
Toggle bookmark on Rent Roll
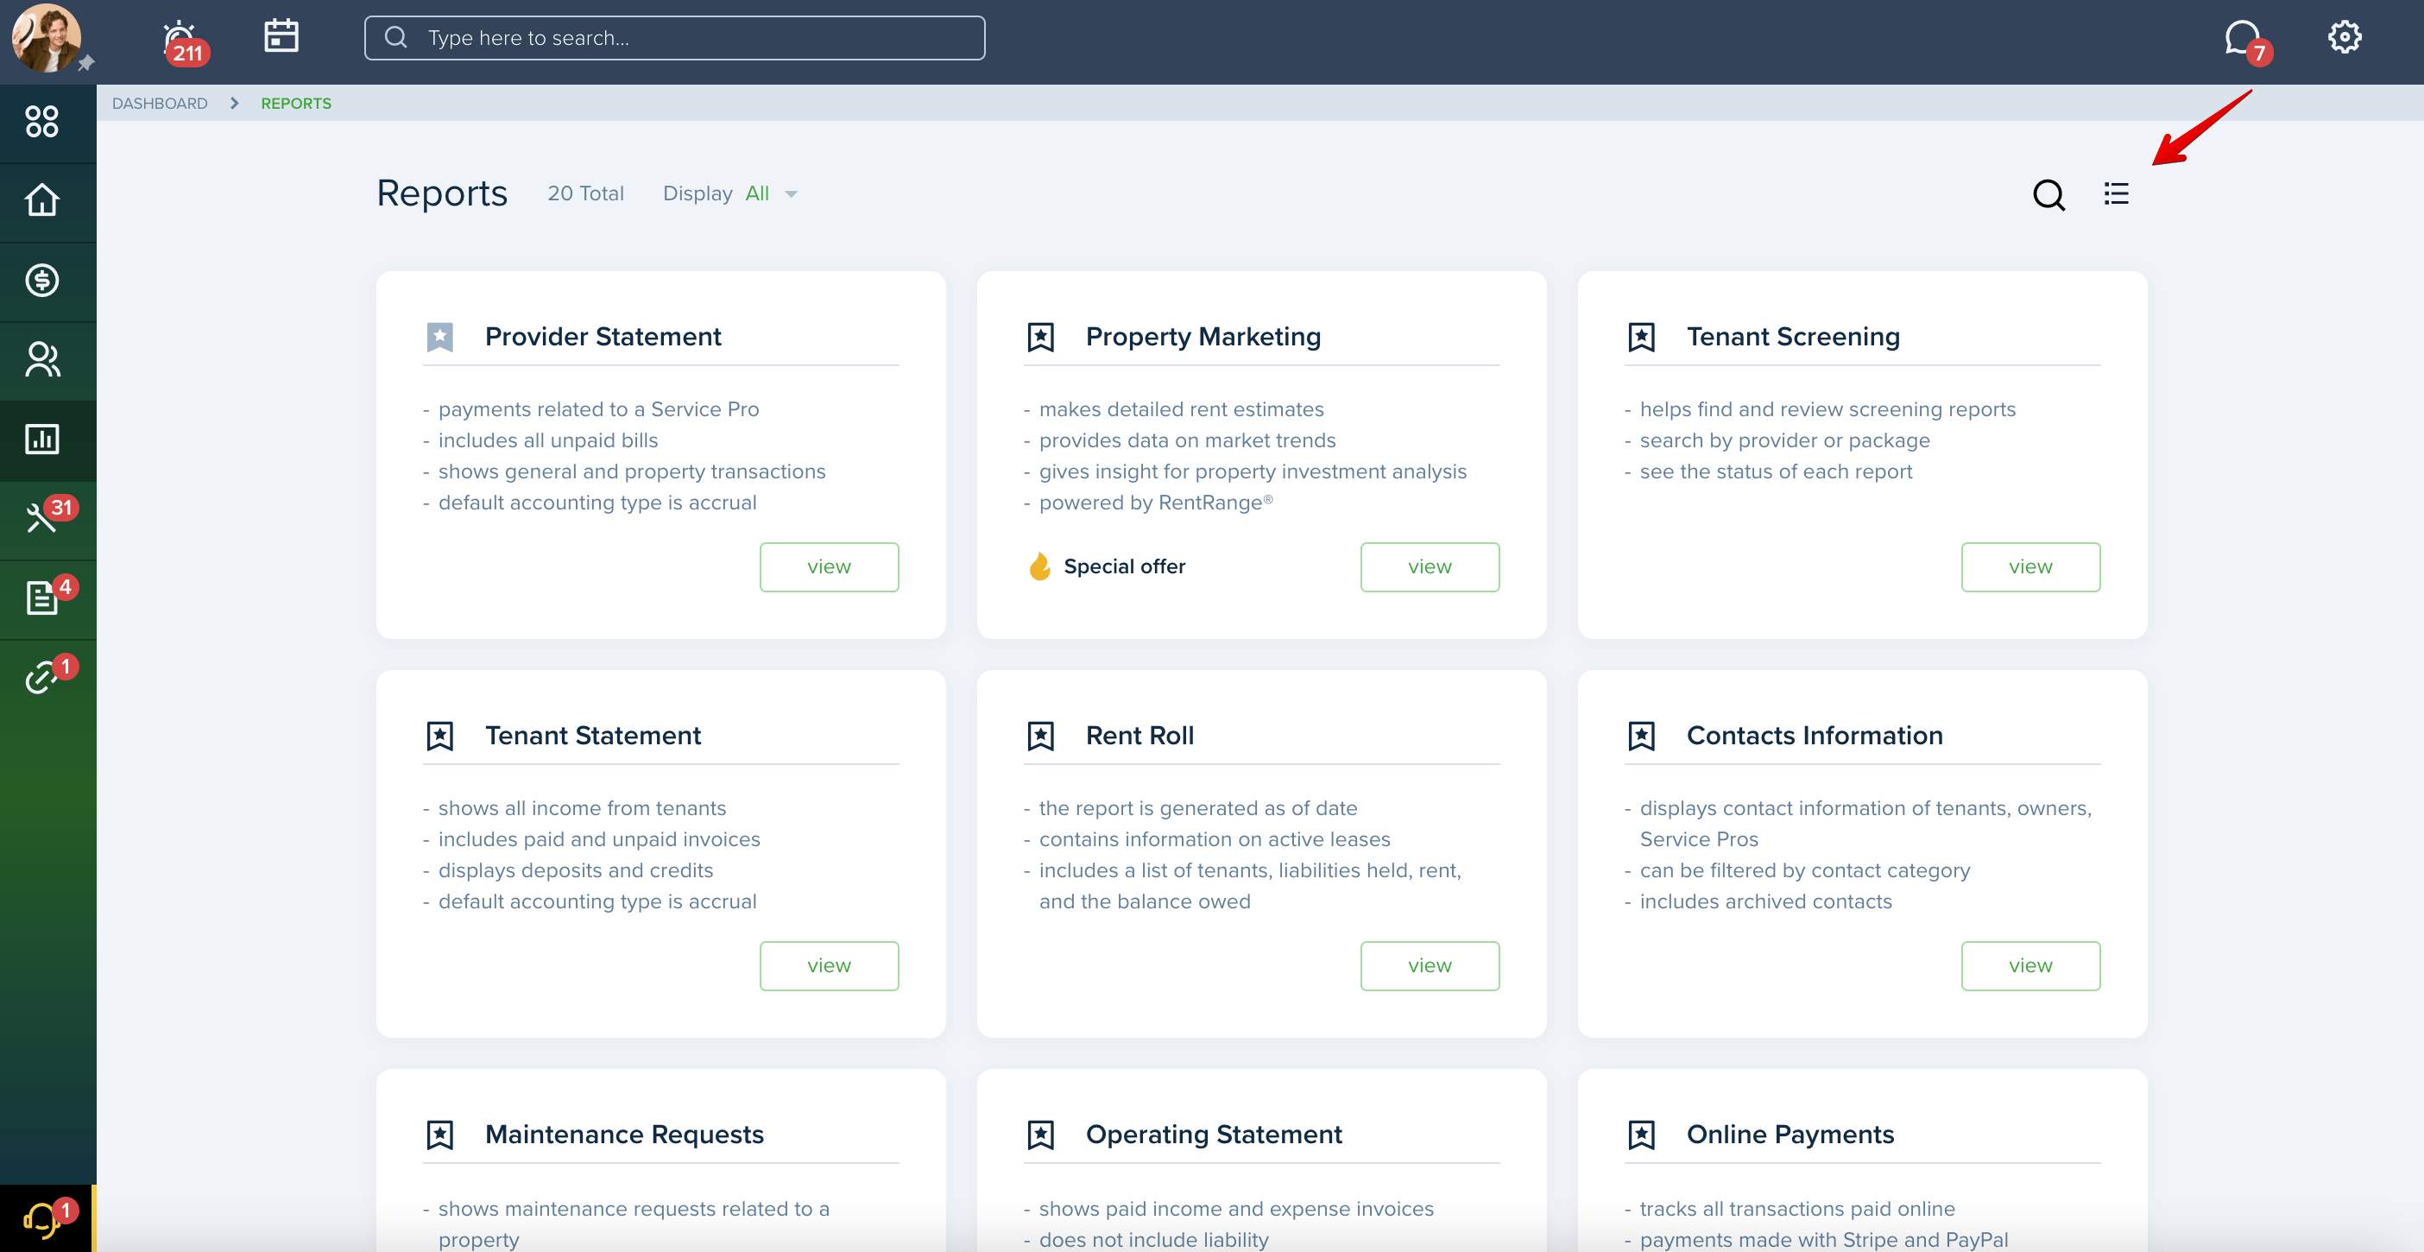click(1040, 737)
